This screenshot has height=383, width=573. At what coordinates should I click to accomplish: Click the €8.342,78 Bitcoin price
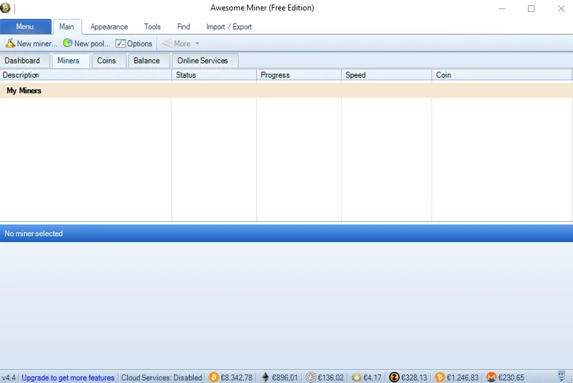pyautogui.click(x=237, y=378)
